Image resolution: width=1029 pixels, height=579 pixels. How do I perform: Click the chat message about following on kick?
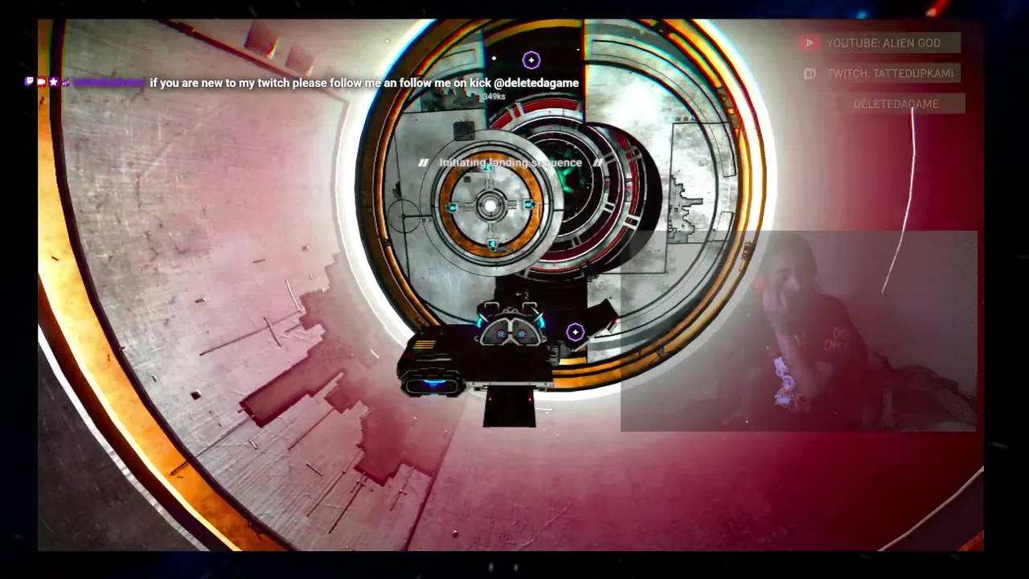[x=364, y=83]
